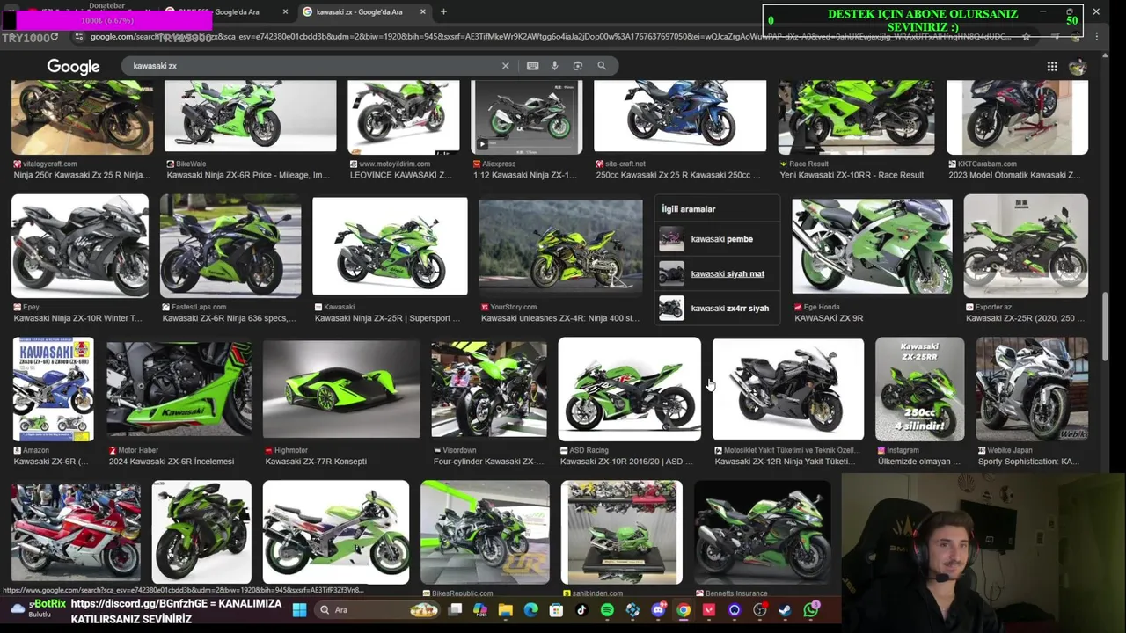Open the Kawasaki ZX-77R Konsepti image
The width and height of the screenshot is (1126, 633).
pyautogui.click(x=341, y=389)
